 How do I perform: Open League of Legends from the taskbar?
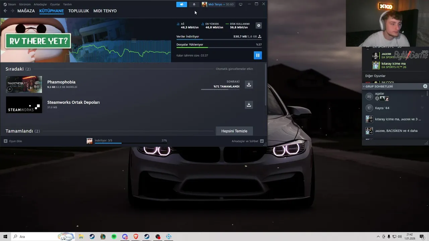coord(103,237)
